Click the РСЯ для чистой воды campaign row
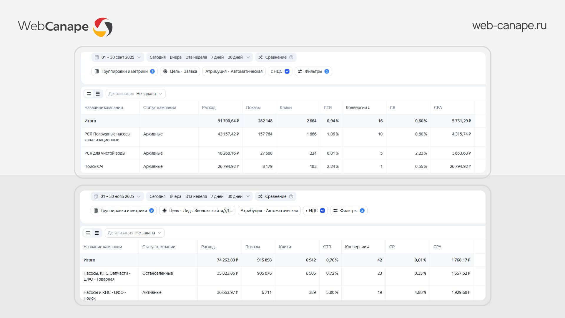Image resolution: width=565 pixels, height=318 pixels. pyautogui.click(x=105, y=153)
